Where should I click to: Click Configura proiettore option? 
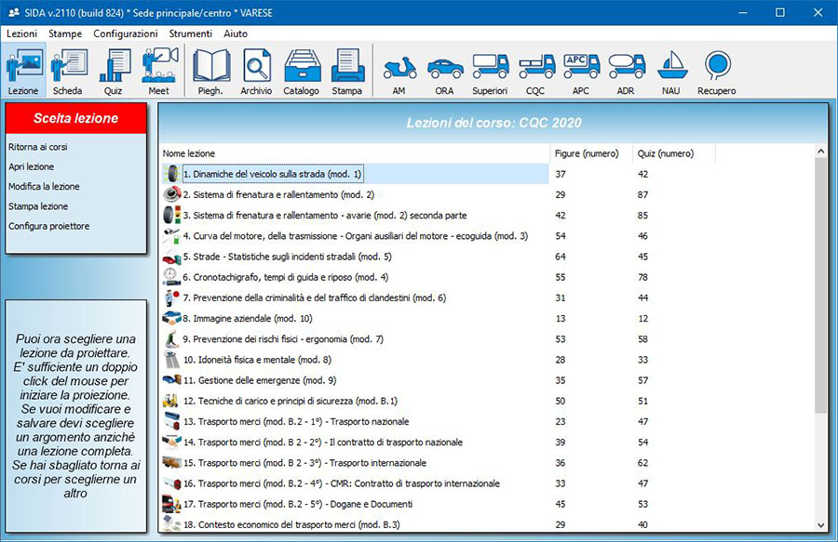[x=49, y=226]
